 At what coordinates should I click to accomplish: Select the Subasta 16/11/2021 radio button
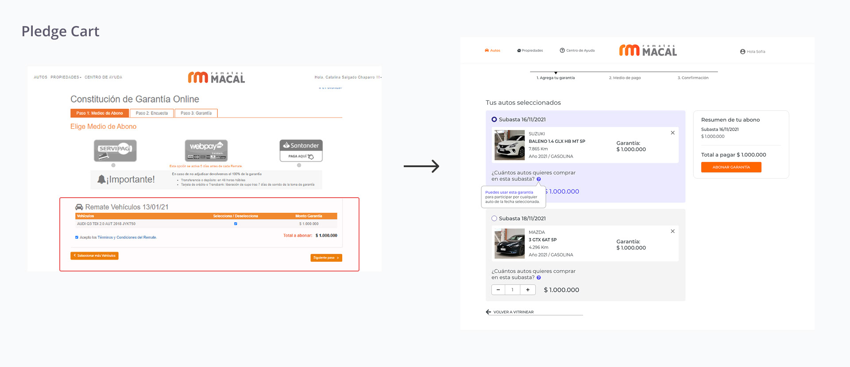[x=494, y=119]
